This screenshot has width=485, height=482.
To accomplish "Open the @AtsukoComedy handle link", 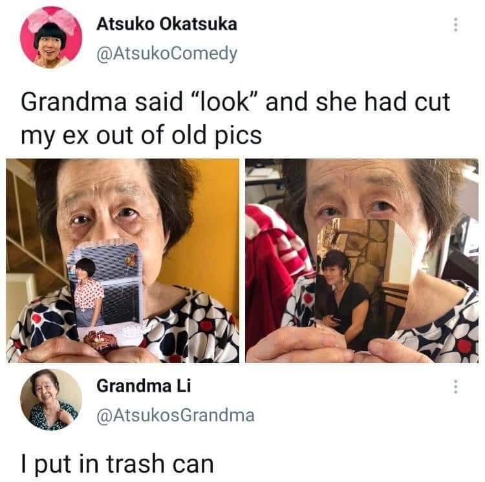I will [x=167, y=54].
